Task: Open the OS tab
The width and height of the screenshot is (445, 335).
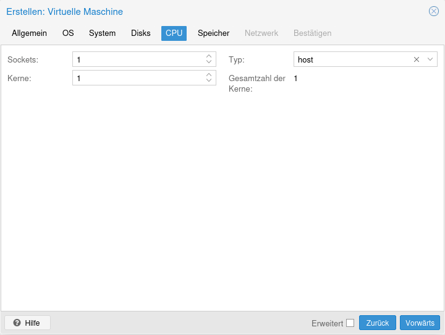Action: pyautogui.click(x=68, y=33)
